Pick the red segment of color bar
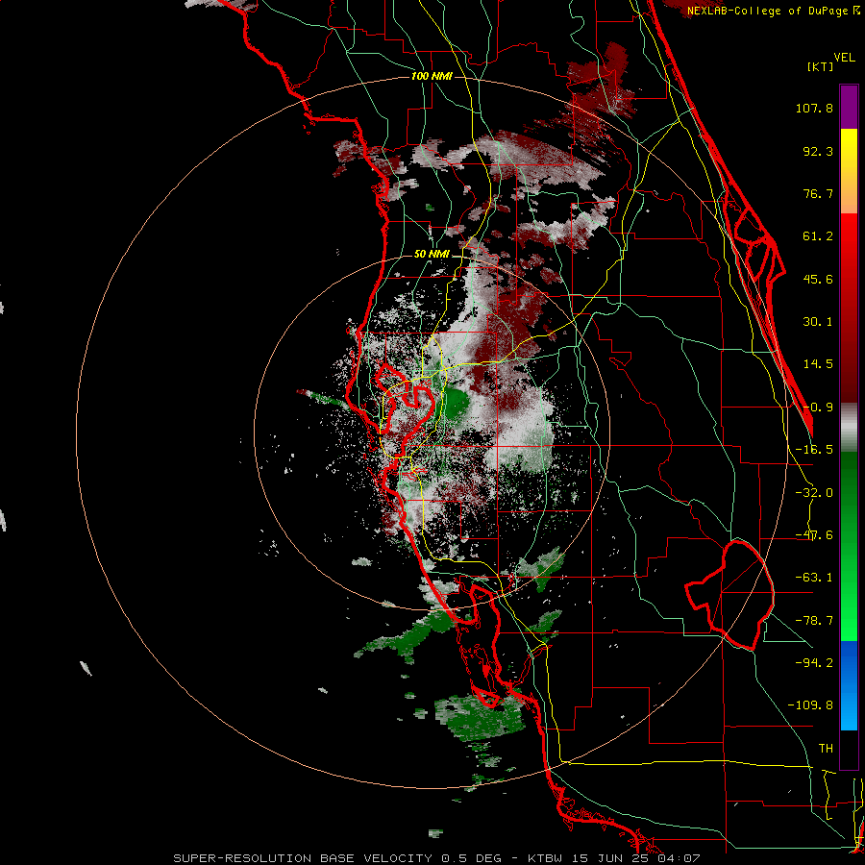This screenshot has height=865, width=865. point(849,308)
